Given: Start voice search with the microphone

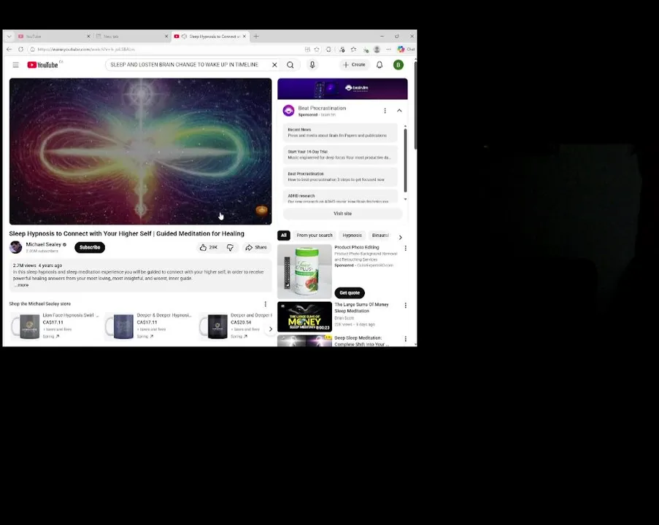Looking at the screenshot, I should tap(312, 65).
